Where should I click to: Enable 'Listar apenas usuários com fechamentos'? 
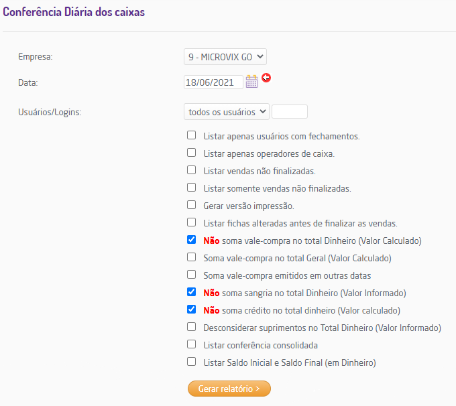[192, 135]
